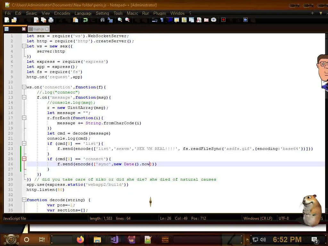
Task: Open the ? help menu
Action: (190, 13)
